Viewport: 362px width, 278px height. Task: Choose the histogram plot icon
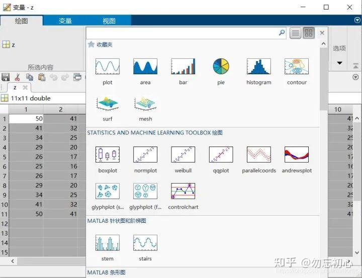[x=259, y=66]
